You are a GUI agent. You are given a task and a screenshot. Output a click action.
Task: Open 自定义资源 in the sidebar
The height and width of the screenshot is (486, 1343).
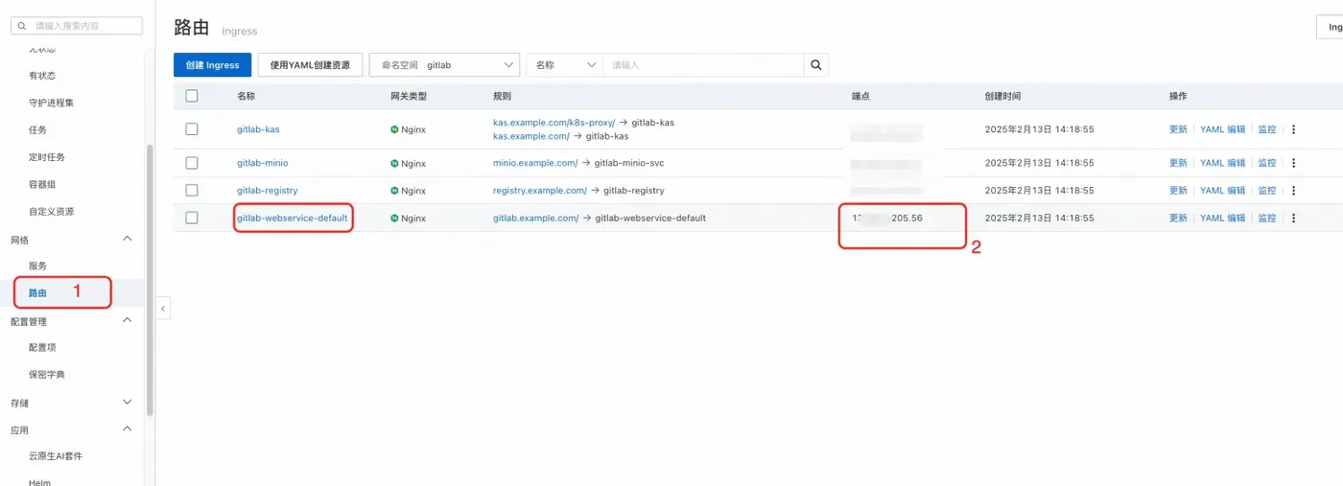[x=52, y=211]
